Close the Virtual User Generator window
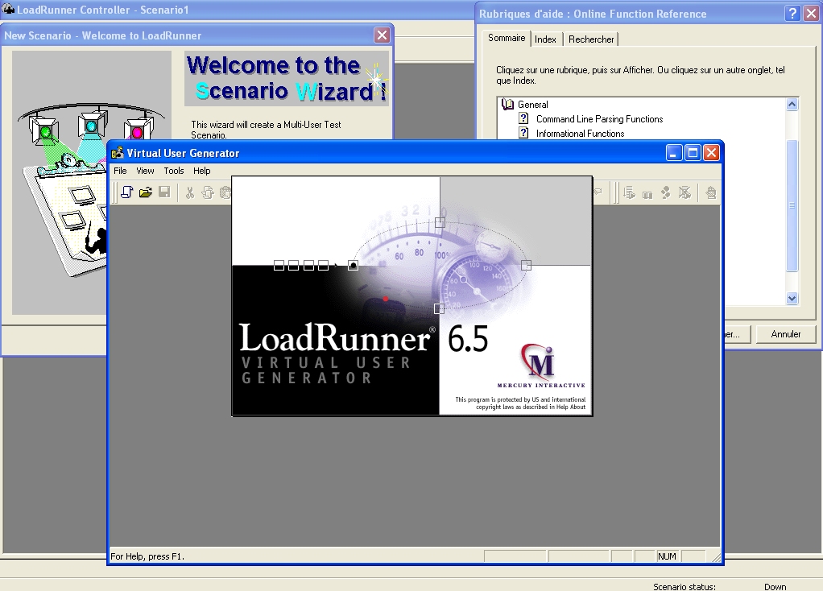This screenshot has width=823, height=591. tap(711, 153)
